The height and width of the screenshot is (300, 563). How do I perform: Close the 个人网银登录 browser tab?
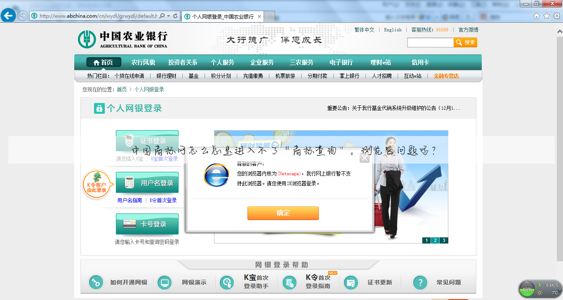(x=259, y=17)
